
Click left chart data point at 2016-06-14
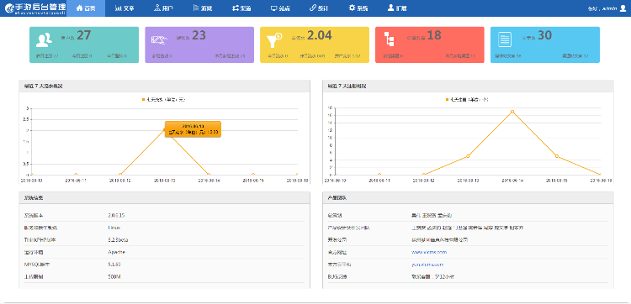209,175
